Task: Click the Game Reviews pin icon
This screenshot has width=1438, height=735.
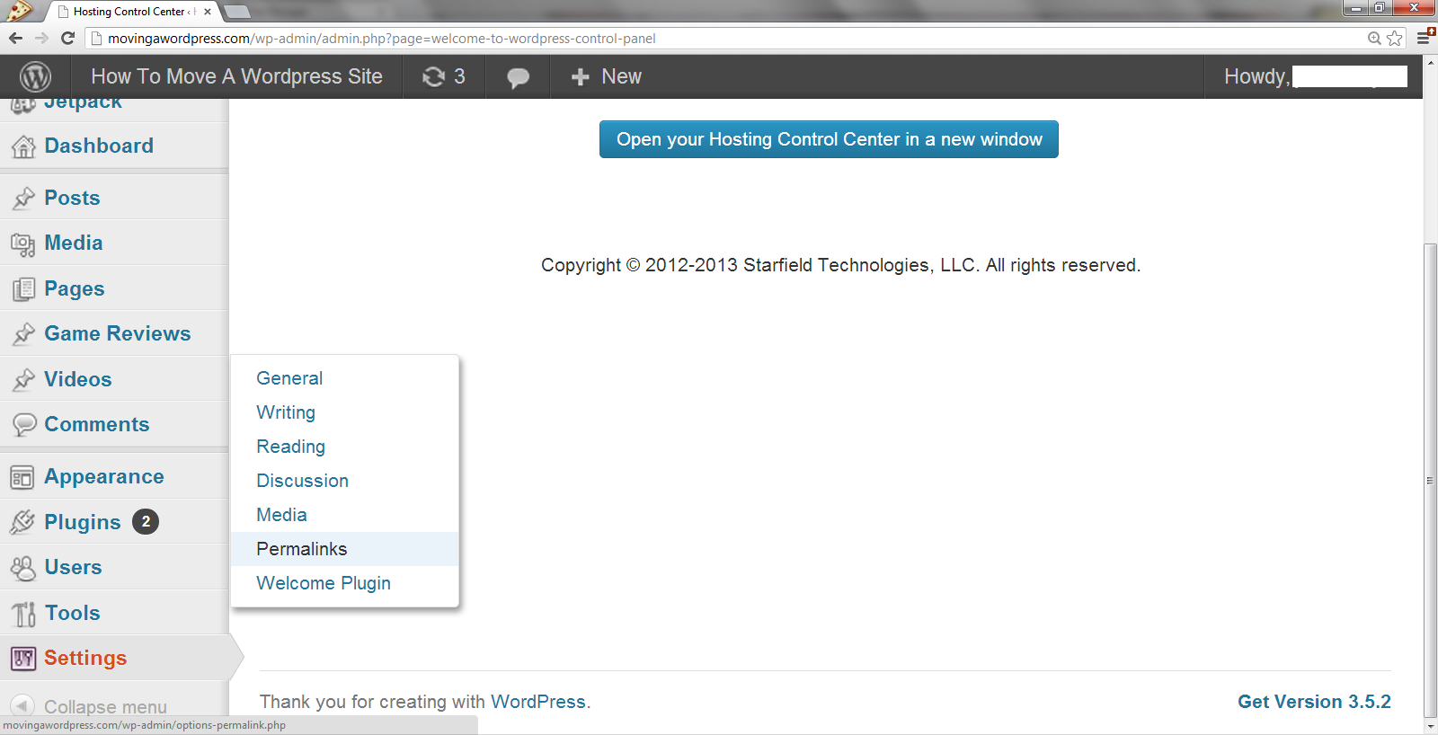Action: [23, 334]
